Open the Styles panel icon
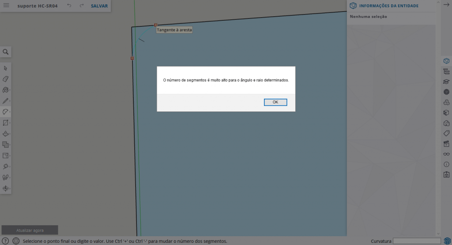Screen dimensions: 452x245 446,123
